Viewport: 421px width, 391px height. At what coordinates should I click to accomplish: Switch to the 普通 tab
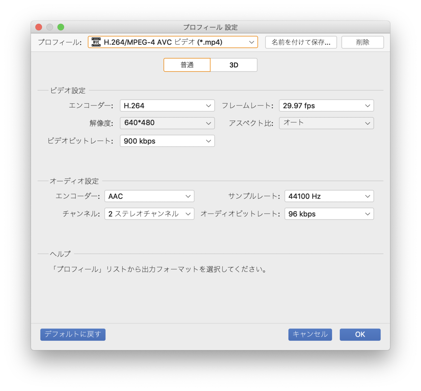click(x=187, y=65)
